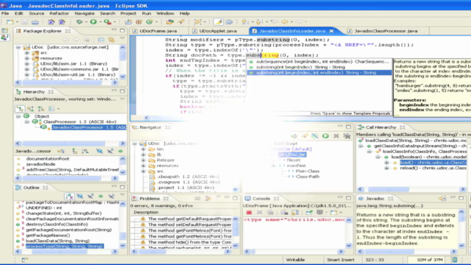471x265 pixels.
Task: Toggle Hide Static Members in Hierarchy member pane
Action: click(110, 151)
